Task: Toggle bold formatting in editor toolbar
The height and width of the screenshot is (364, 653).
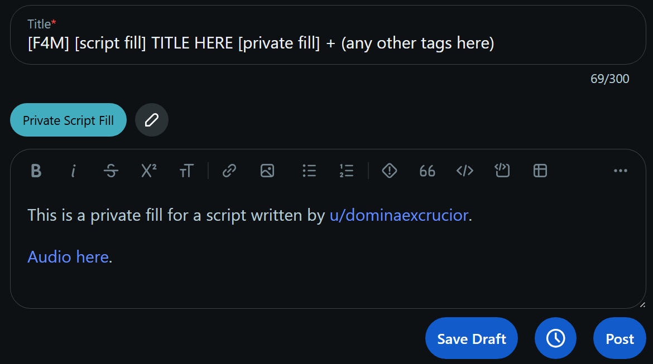Action: [x=36, y=171]
